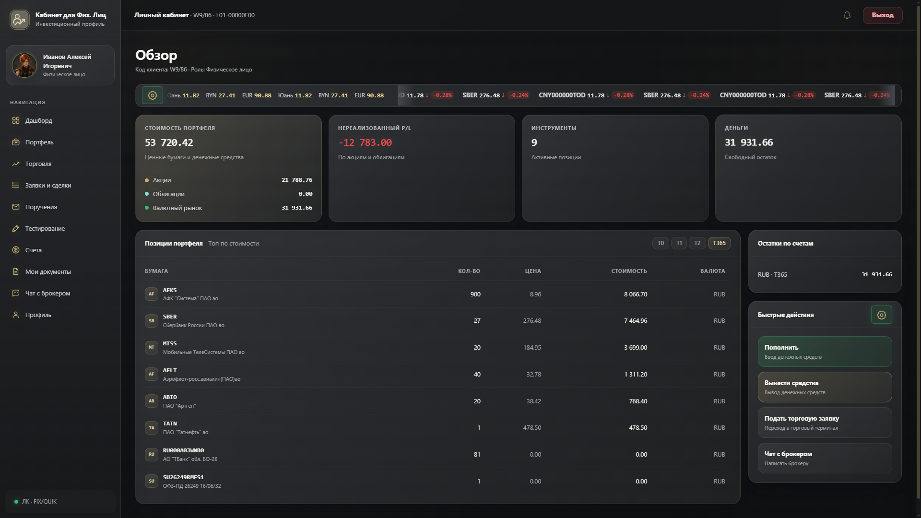Click the Заявки и сделки list icon
Screen dimensions: 921x518
16,185
